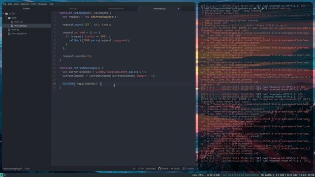315x177 pixels.
Task: Collapse the static folder arrow
Action: [x=6, y=18]
